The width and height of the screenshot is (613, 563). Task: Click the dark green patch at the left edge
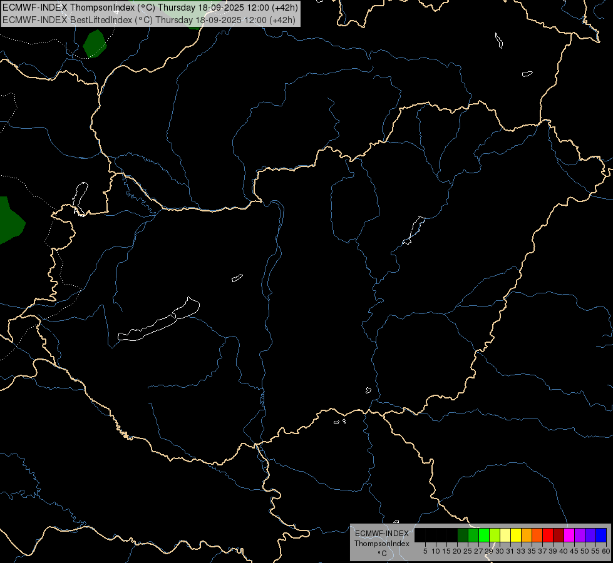(12, 220)
